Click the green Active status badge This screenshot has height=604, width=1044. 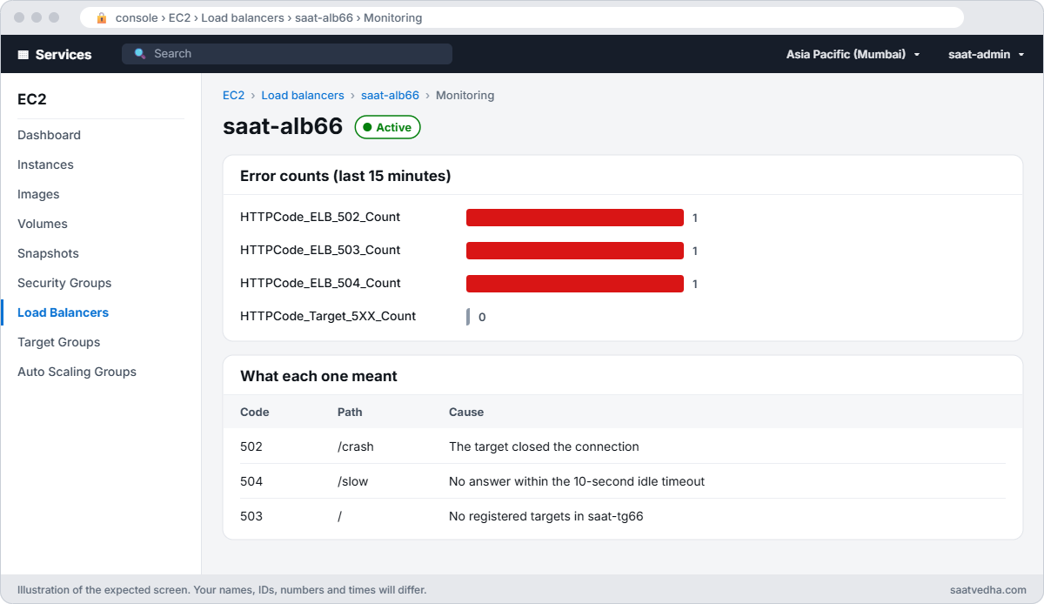(387, 127)
